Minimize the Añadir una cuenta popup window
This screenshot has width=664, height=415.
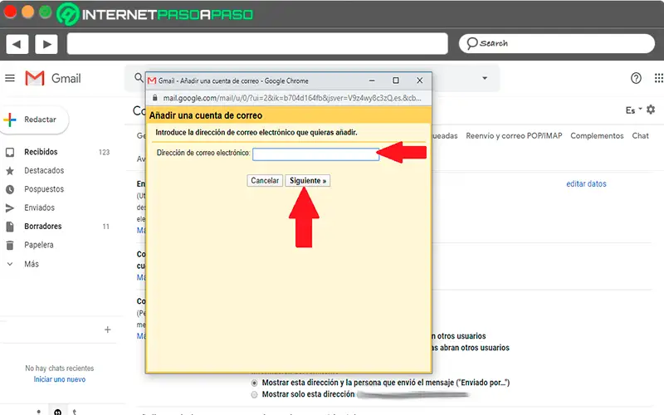[x=372, y=81]
